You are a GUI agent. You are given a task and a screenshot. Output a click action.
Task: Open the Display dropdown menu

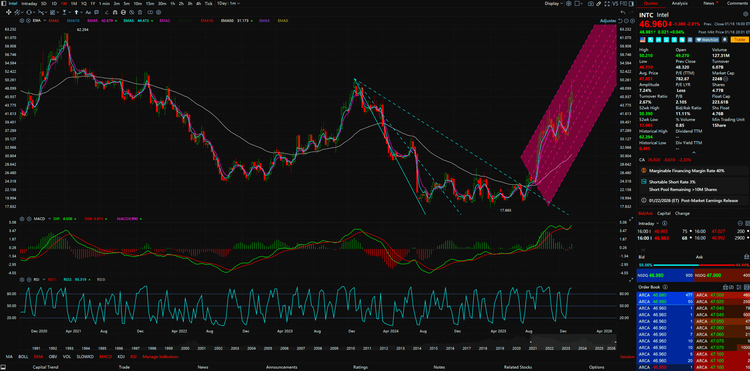554,4
